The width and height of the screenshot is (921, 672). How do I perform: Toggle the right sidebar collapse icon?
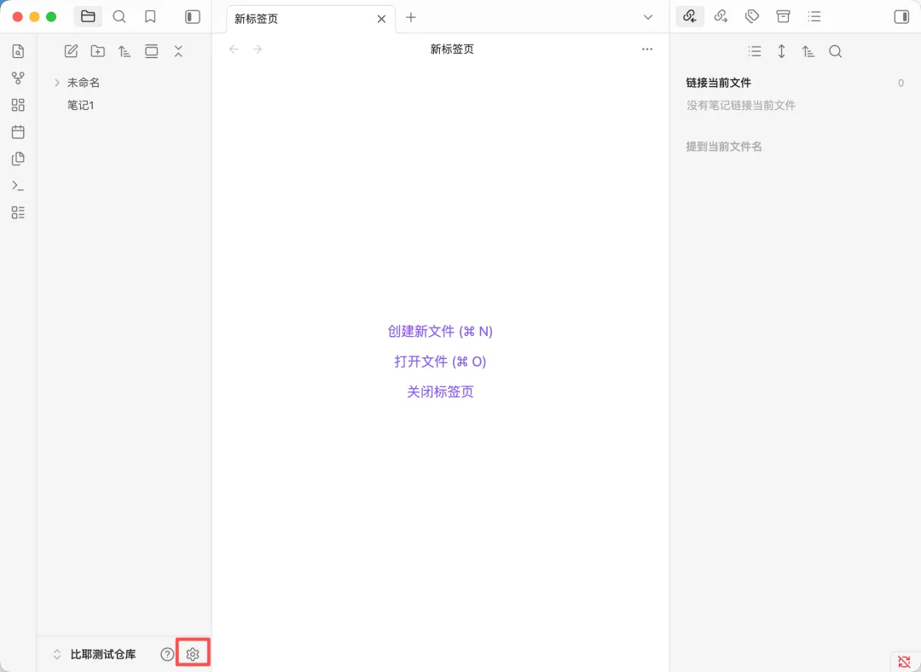tap(901, 16)
